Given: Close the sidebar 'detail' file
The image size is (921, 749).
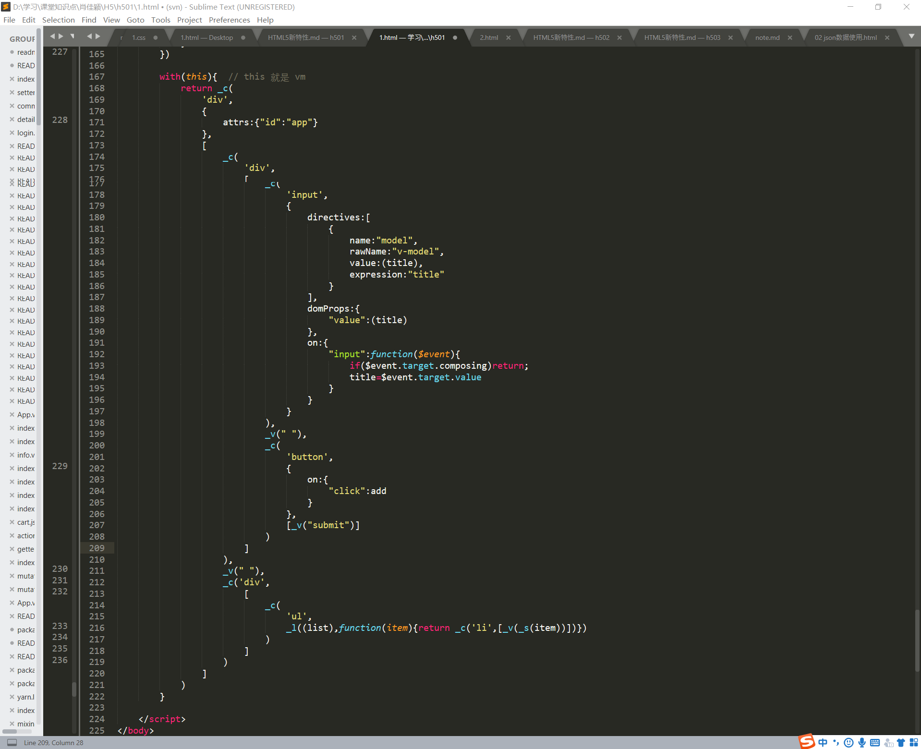Looking at the screenshot, I should pyautogui.click(x=12, y=119).
